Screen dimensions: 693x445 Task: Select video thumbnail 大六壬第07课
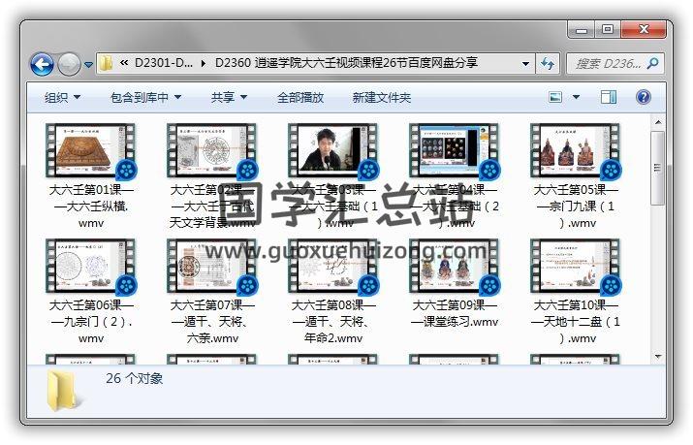212,266
